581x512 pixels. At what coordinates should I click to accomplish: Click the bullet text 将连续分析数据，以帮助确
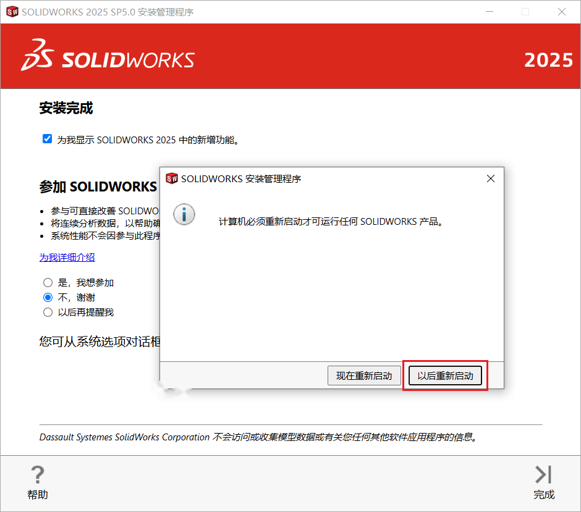click(x=105, y=223)
